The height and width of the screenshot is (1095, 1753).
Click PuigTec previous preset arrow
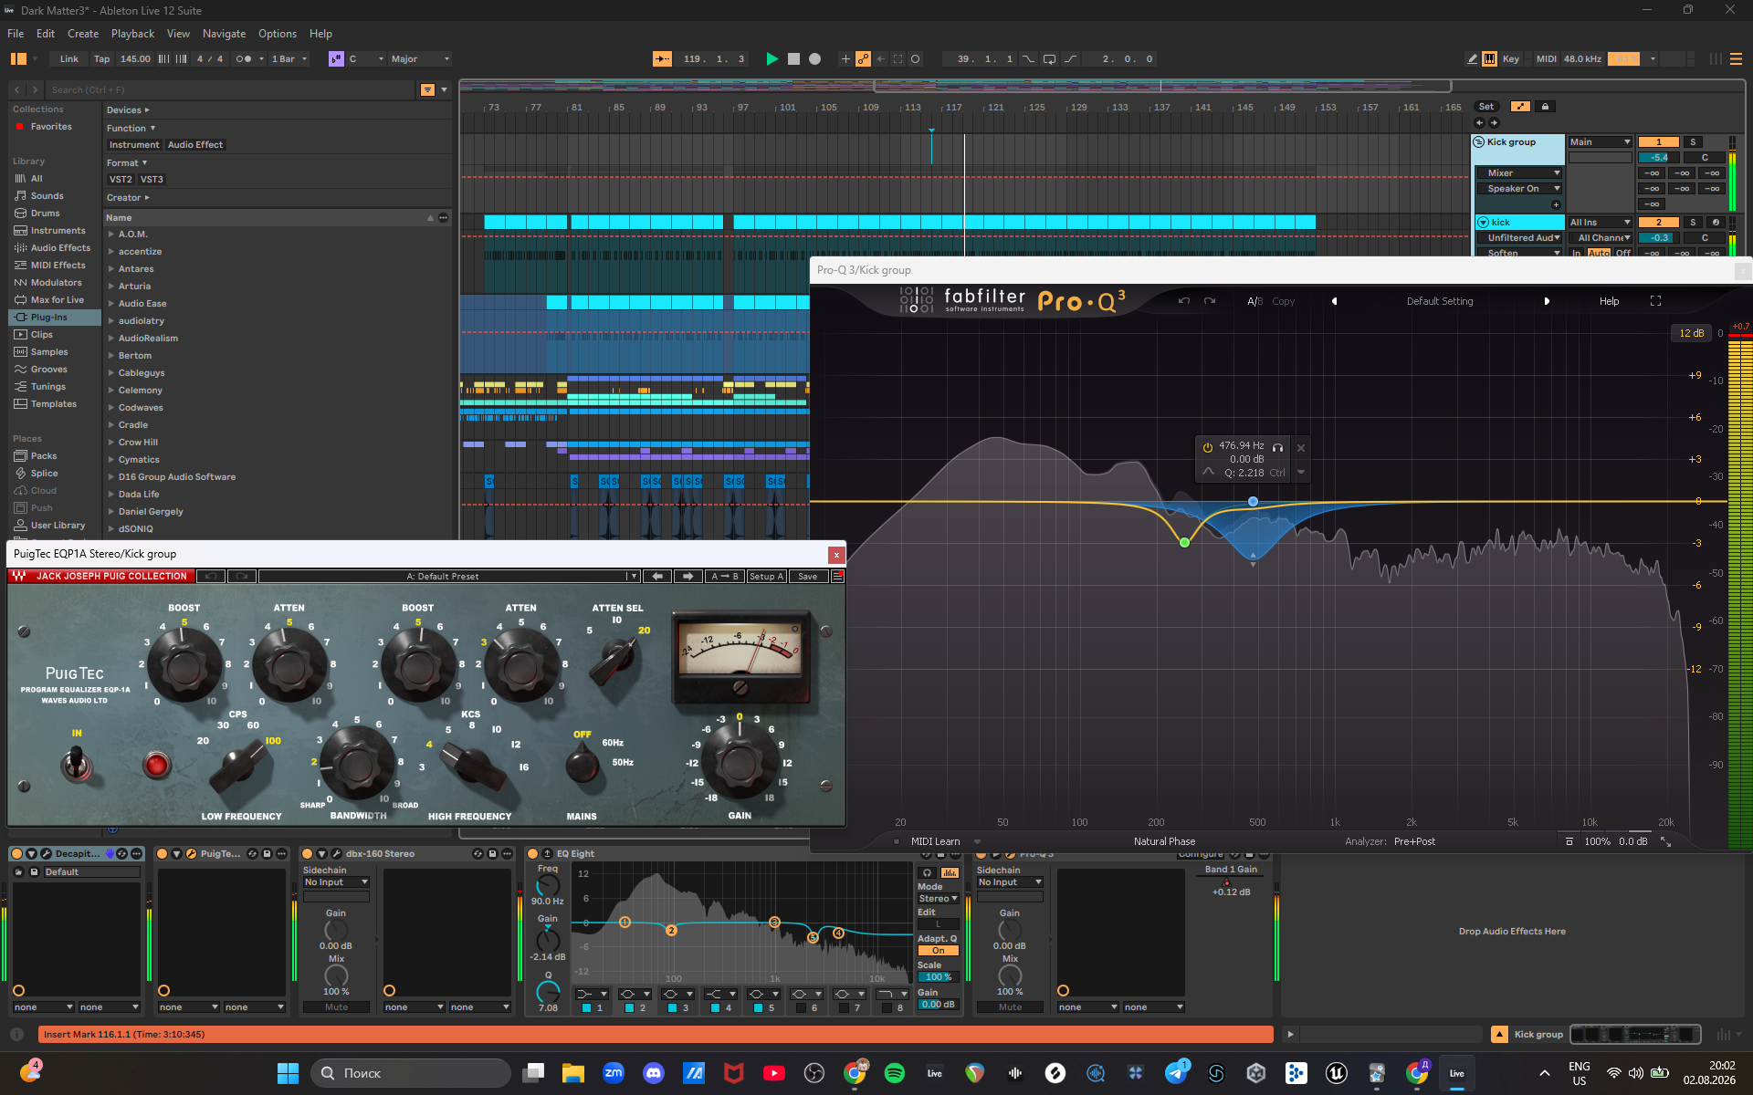[657, 577]
